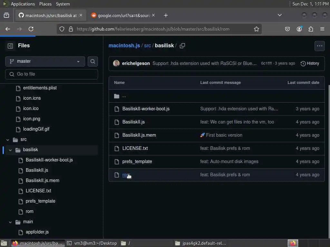Open appfolder.js in the sidebar tree

pos(37,232)
